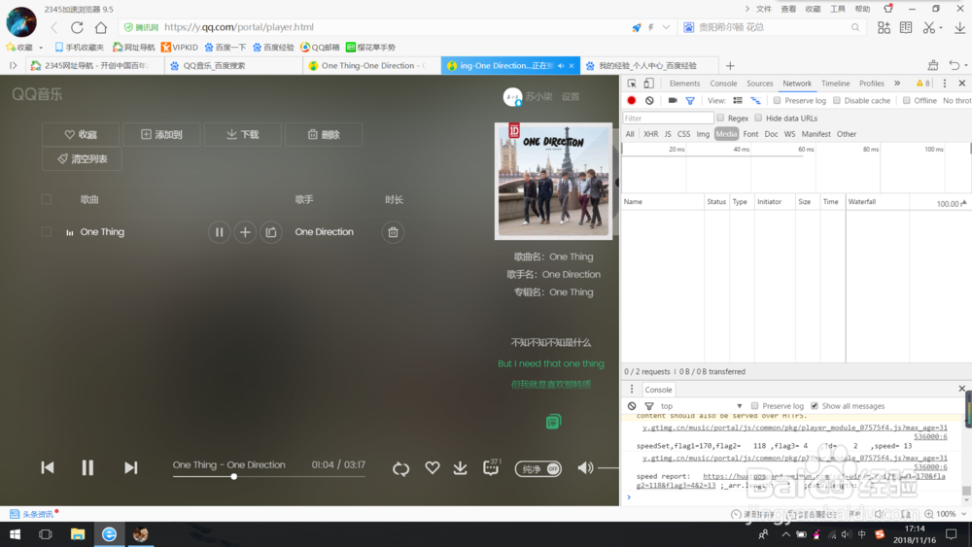Open Task View on the taskbar
The width and height of the screenshot is (972, 547).
pos(46,534)
